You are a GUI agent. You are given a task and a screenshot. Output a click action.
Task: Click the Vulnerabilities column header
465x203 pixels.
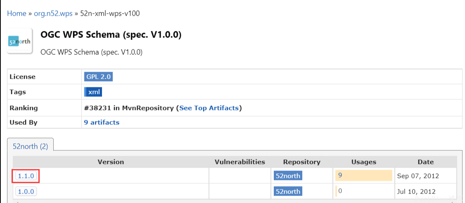point(240,162)
